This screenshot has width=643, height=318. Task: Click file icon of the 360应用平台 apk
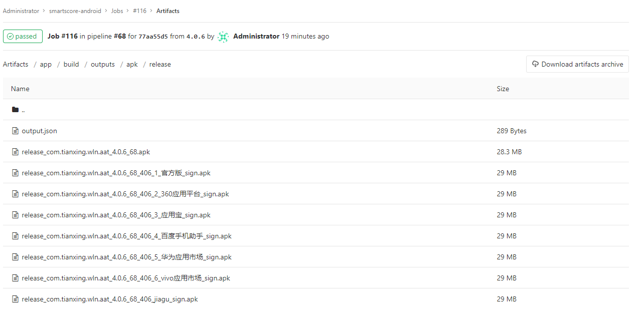[x=15, y=194]
